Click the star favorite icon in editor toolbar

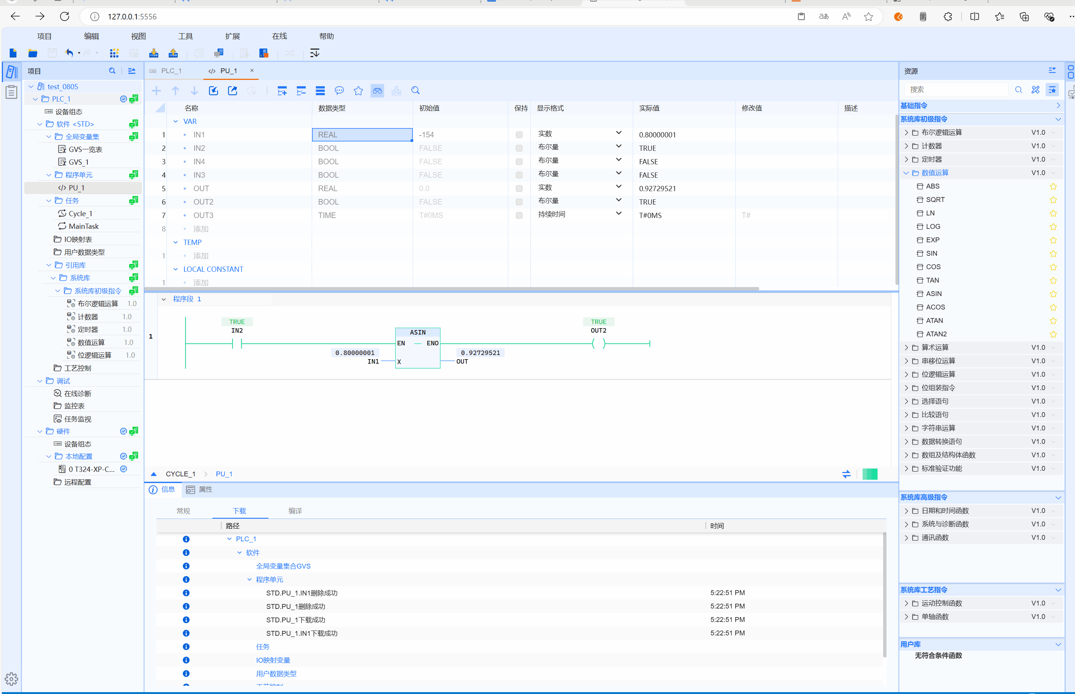pyautogui.click(x=358, y=91)
